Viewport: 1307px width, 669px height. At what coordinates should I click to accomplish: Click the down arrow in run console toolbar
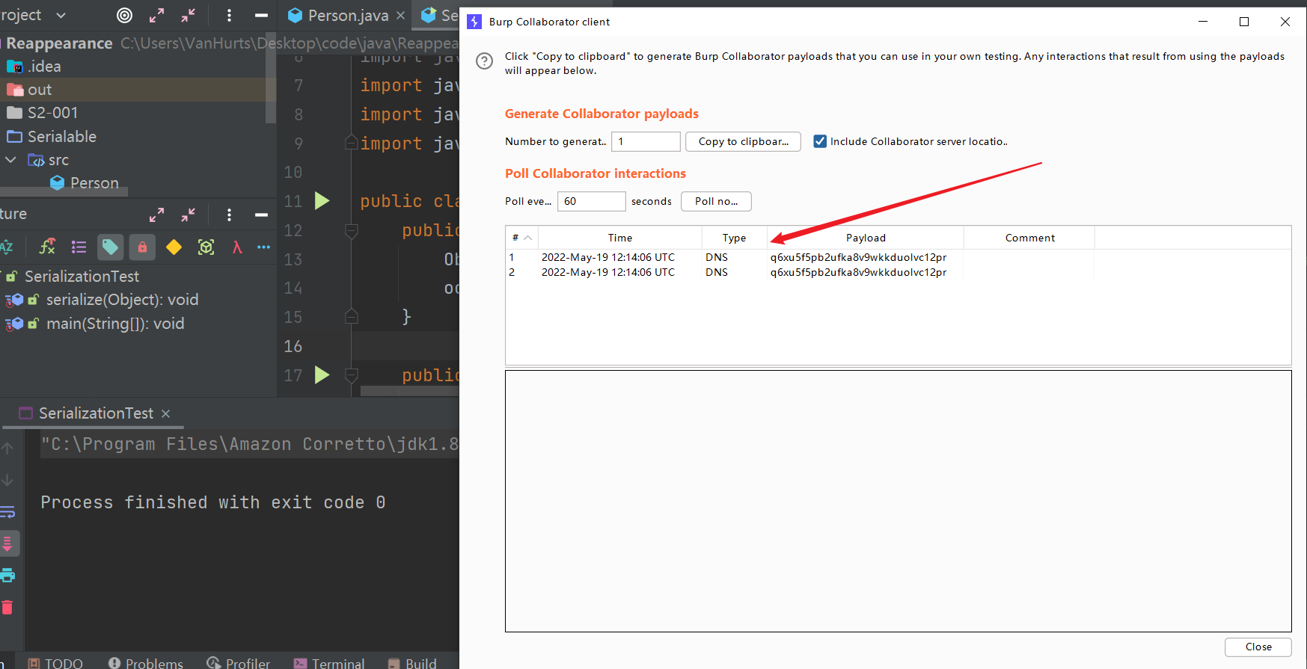click(7, 480)
